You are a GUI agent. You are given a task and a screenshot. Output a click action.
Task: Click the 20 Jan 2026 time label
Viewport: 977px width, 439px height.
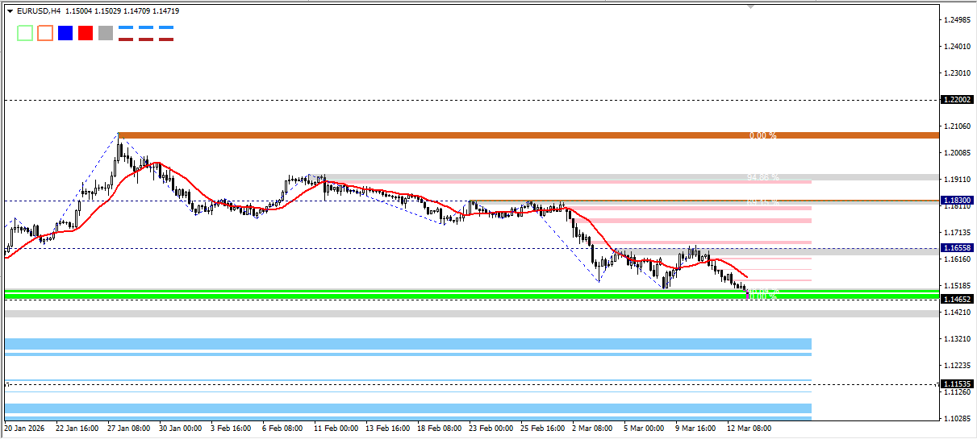(x=23, y=429)
